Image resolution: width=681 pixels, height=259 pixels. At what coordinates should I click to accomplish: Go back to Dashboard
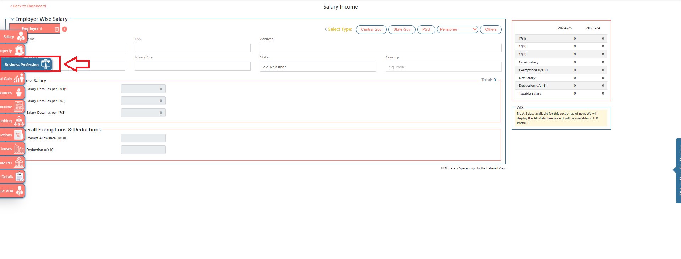(x=28, y=6)
